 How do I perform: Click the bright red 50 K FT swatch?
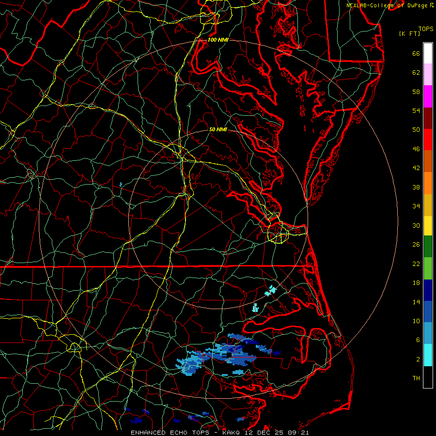tap(428, 140)
